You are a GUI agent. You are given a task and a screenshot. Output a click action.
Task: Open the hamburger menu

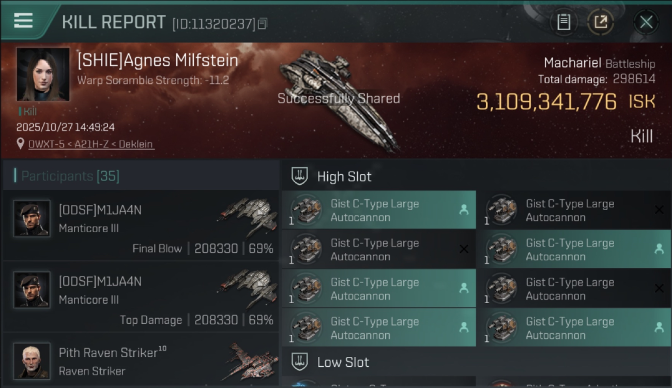point(24,21)
